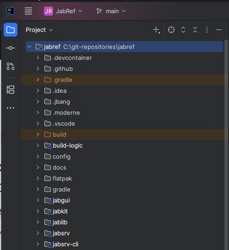Expand the .github folder
This screenshot has width=229, height=250.
tap(38, 69)
